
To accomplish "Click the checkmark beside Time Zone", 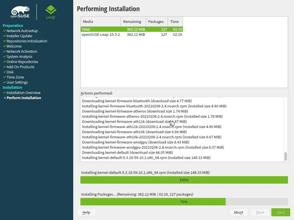I will (x=5, y=77).
